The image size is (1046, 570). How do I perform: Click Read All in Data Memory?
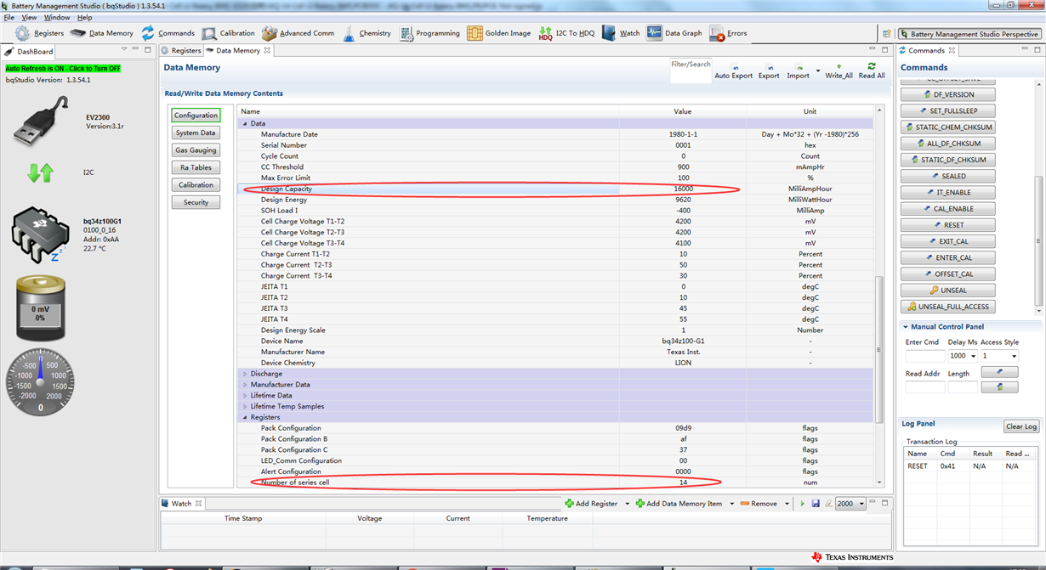872,71
